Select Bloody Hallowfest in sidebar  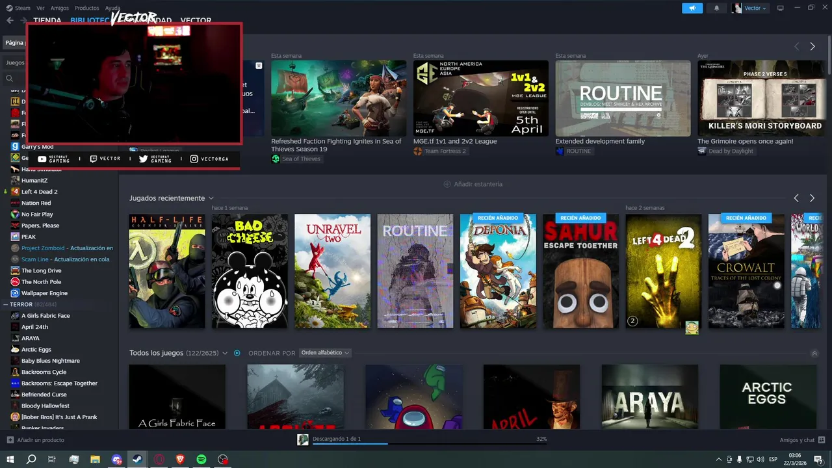coord(45,406)
